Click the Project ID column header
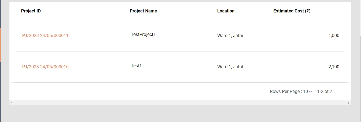 31,11
